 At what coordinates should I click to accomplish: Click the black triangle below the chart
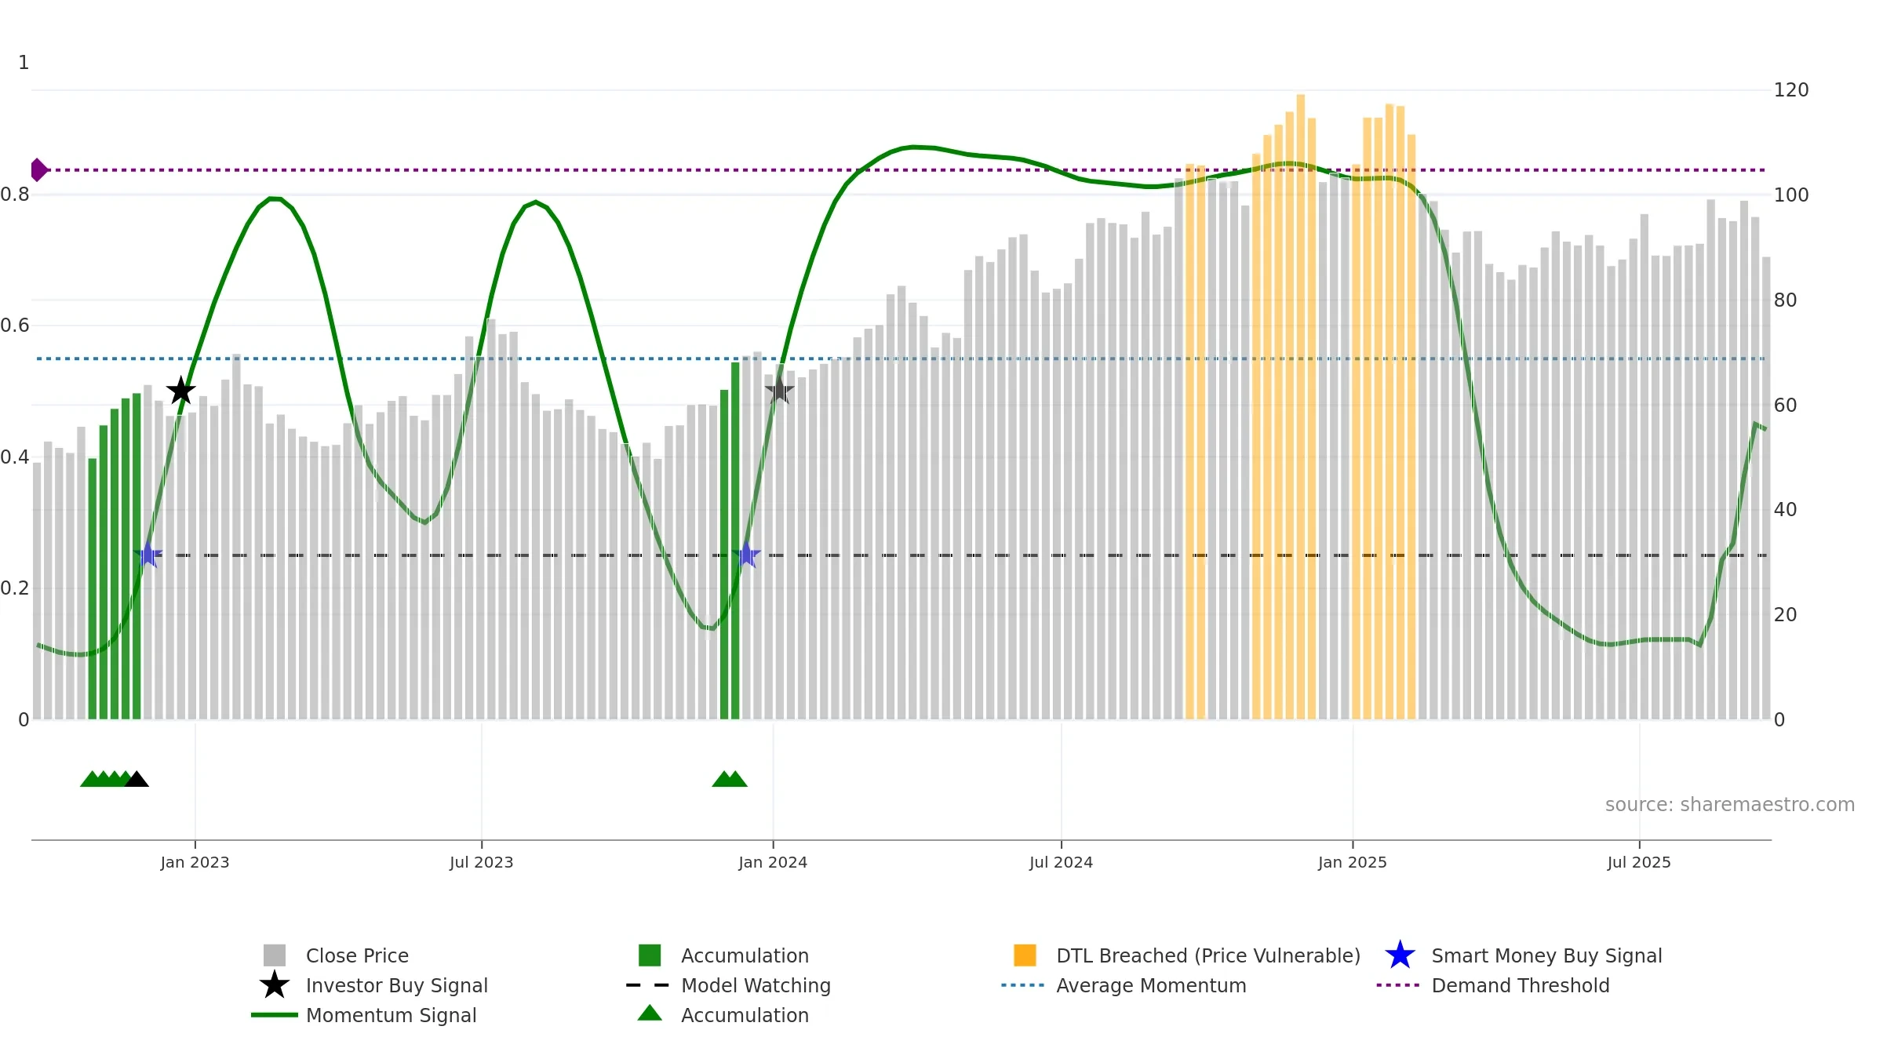click(x=137, y=779)
